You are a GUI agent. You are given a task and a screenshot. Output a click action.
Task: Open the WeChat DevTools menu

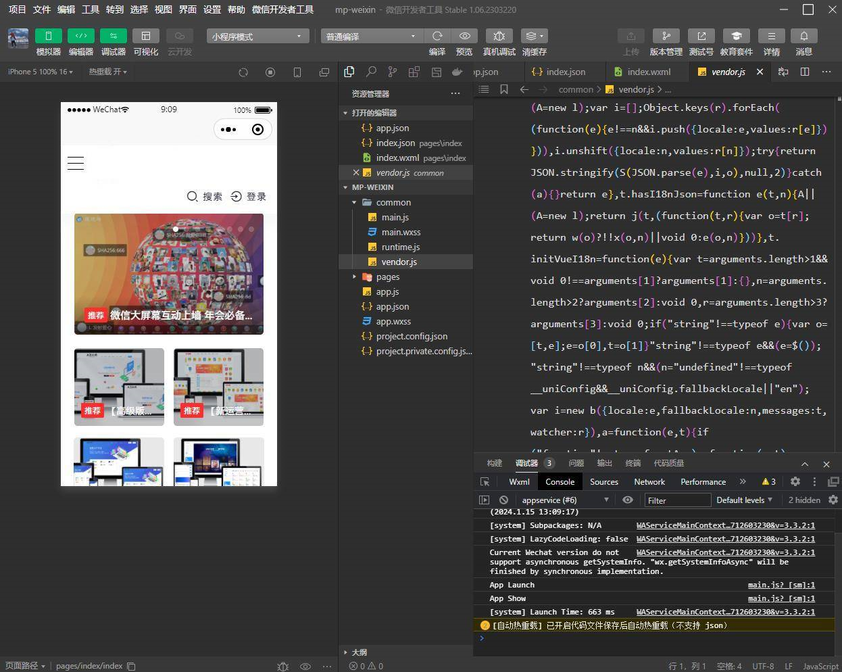click(x=282, y=9)
